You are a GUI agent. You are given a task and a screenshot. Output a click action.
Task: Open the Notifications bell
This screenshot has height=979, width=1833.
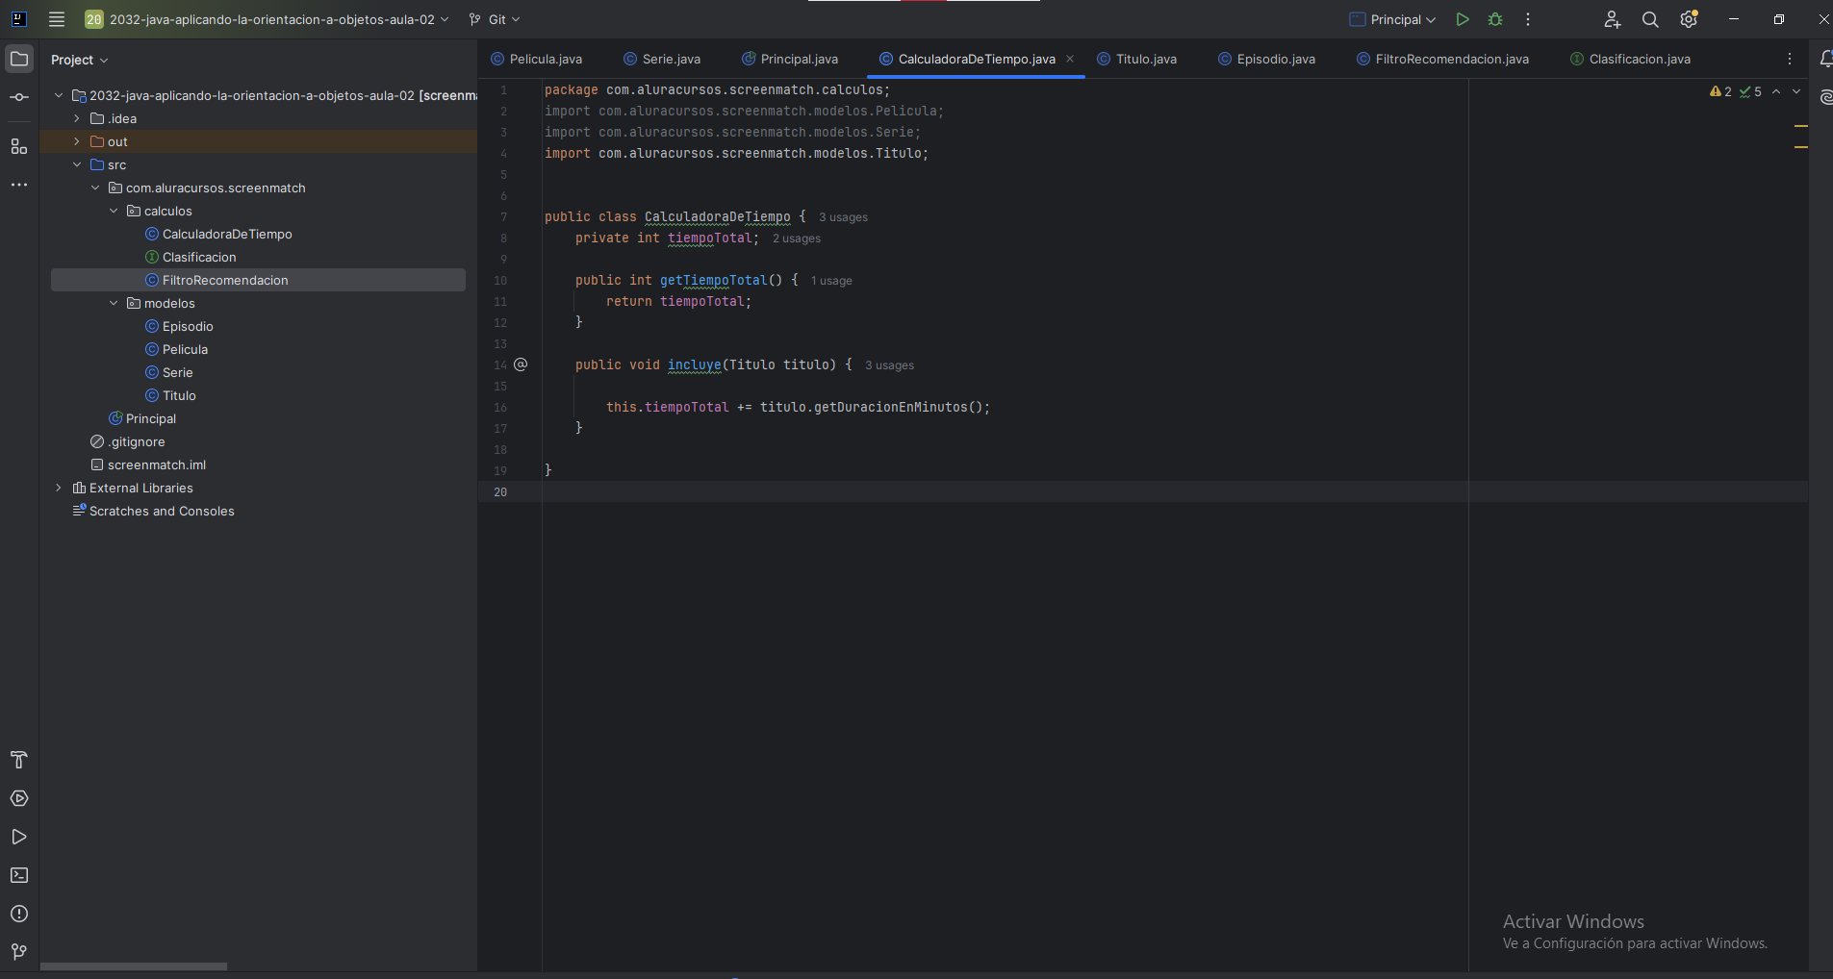(1825, 59)
